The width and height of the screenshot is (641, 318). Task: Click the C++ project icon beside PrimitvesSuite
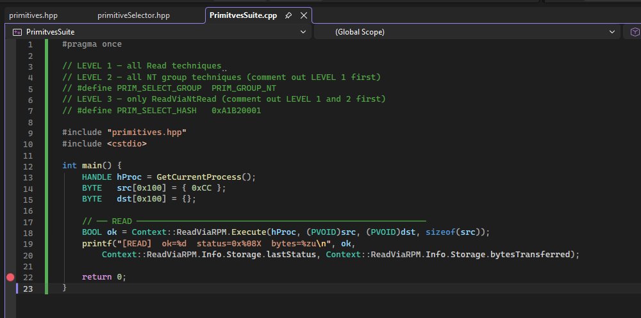[17, 32]
